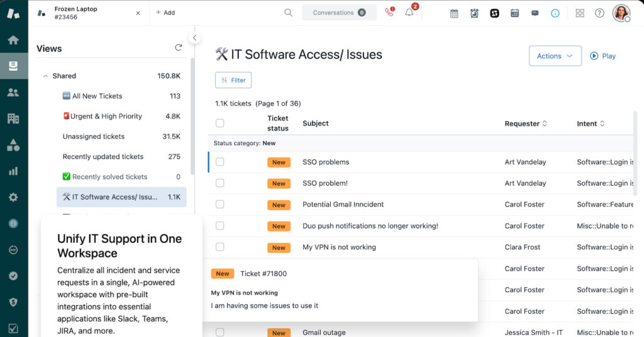
Task: Open the Home icon in the sidebar
Action: [13, 40]
